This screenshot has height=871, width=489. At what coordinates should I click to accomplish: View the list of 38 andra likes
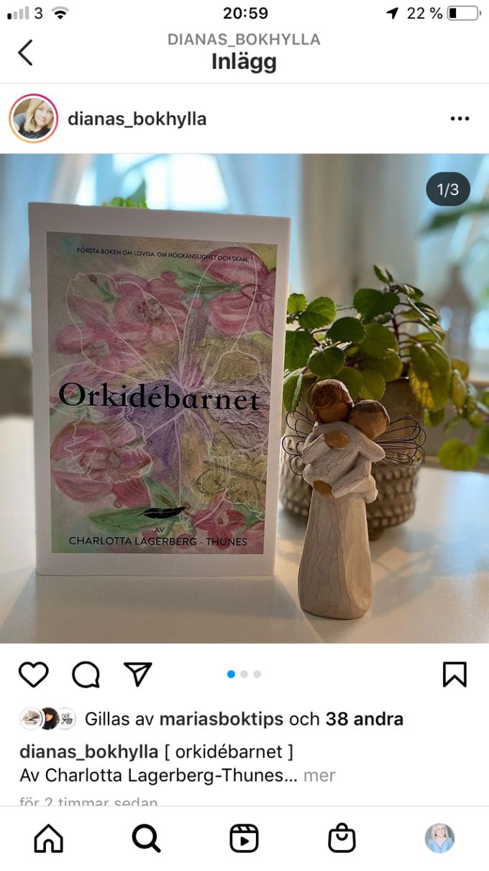tap(365, 719)
